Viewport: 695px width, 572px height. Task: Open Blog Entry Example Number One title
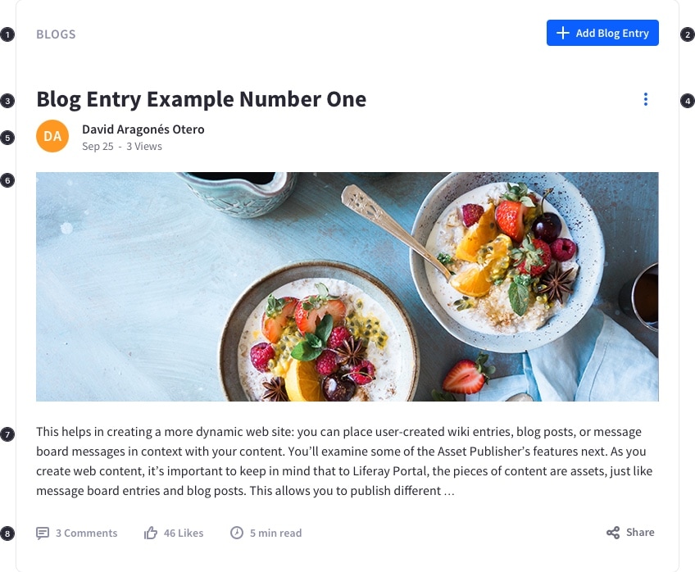pyautogui.click(x=201, y=99)
